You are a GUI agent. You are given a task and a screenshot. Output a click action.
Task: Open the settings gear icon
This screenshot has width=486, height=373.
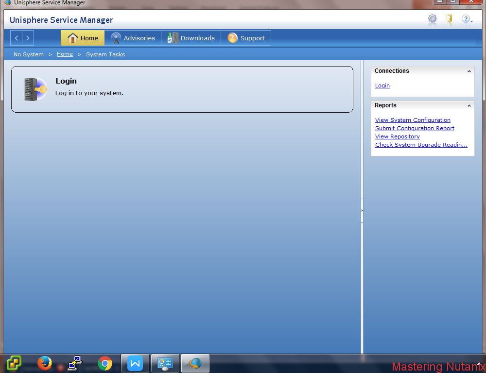pyautogui.click(x=432, y=19)
